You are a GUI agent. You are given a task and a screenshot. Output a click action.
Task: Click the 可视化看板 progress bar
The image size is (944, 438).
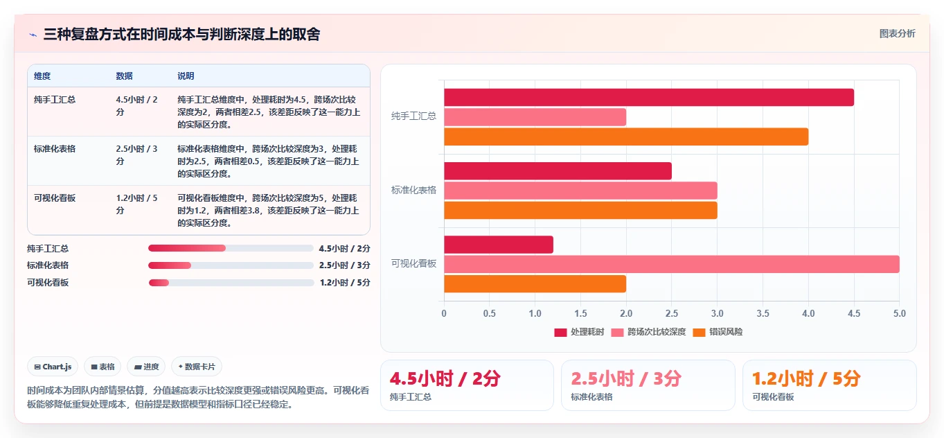click(x=231, y=282)
